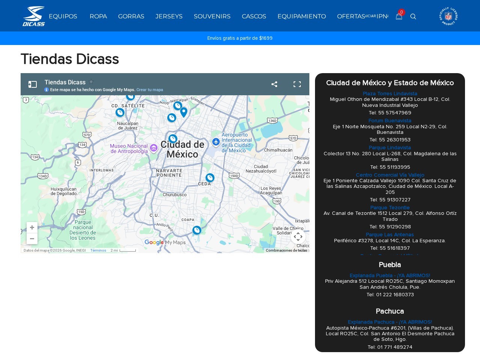Open the EQUIPOS navigation menu
Image resolution: width=480 pixels, height=360 pixels.
(63, 16)
